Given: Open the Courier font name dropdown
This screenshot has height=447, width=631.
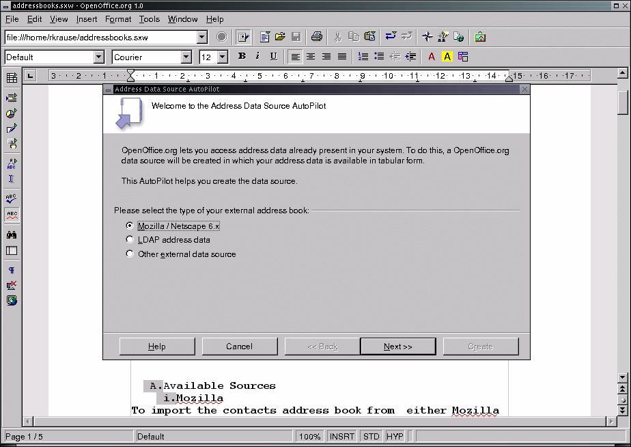Looking at the screenshot, I should pos(186,57).
